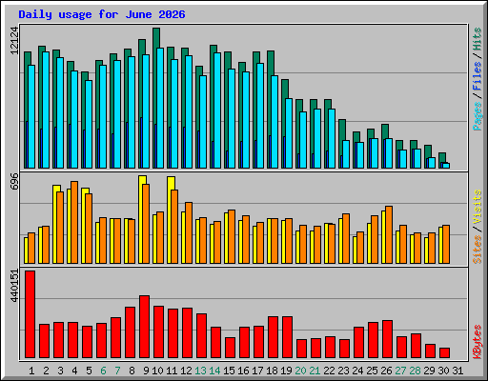
Task: Click day 6 weekend label
Action: (x=103, y=371)
